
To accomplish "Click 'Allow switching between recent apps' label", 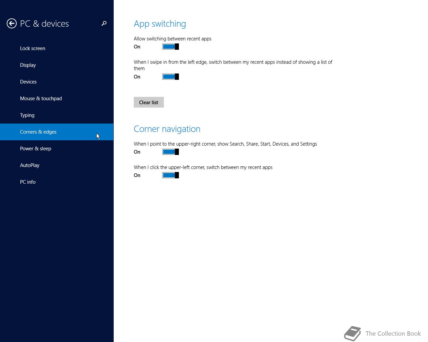I will point(173,39).
